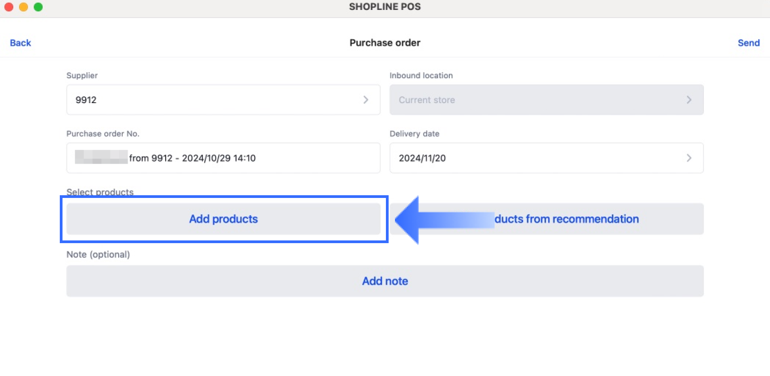Click the SHOPLINE POS title bar text
This screenshot has height=376, width=770.
click(385, 7)
